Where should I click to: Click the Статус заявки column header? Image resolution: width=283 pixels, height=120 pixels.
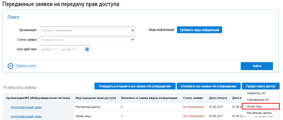pos(193,98)
